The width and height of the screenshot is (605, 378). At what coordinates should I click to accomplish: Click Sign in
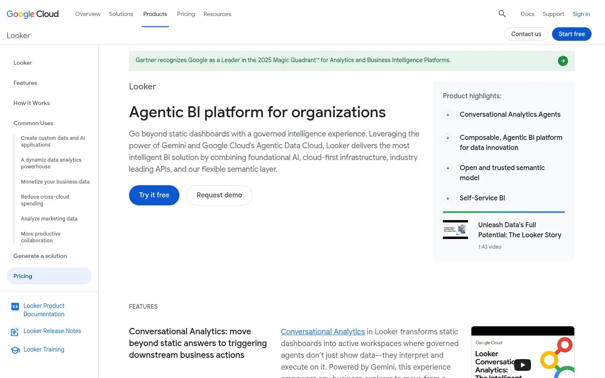pyautogui.click(x=581, y=14)
